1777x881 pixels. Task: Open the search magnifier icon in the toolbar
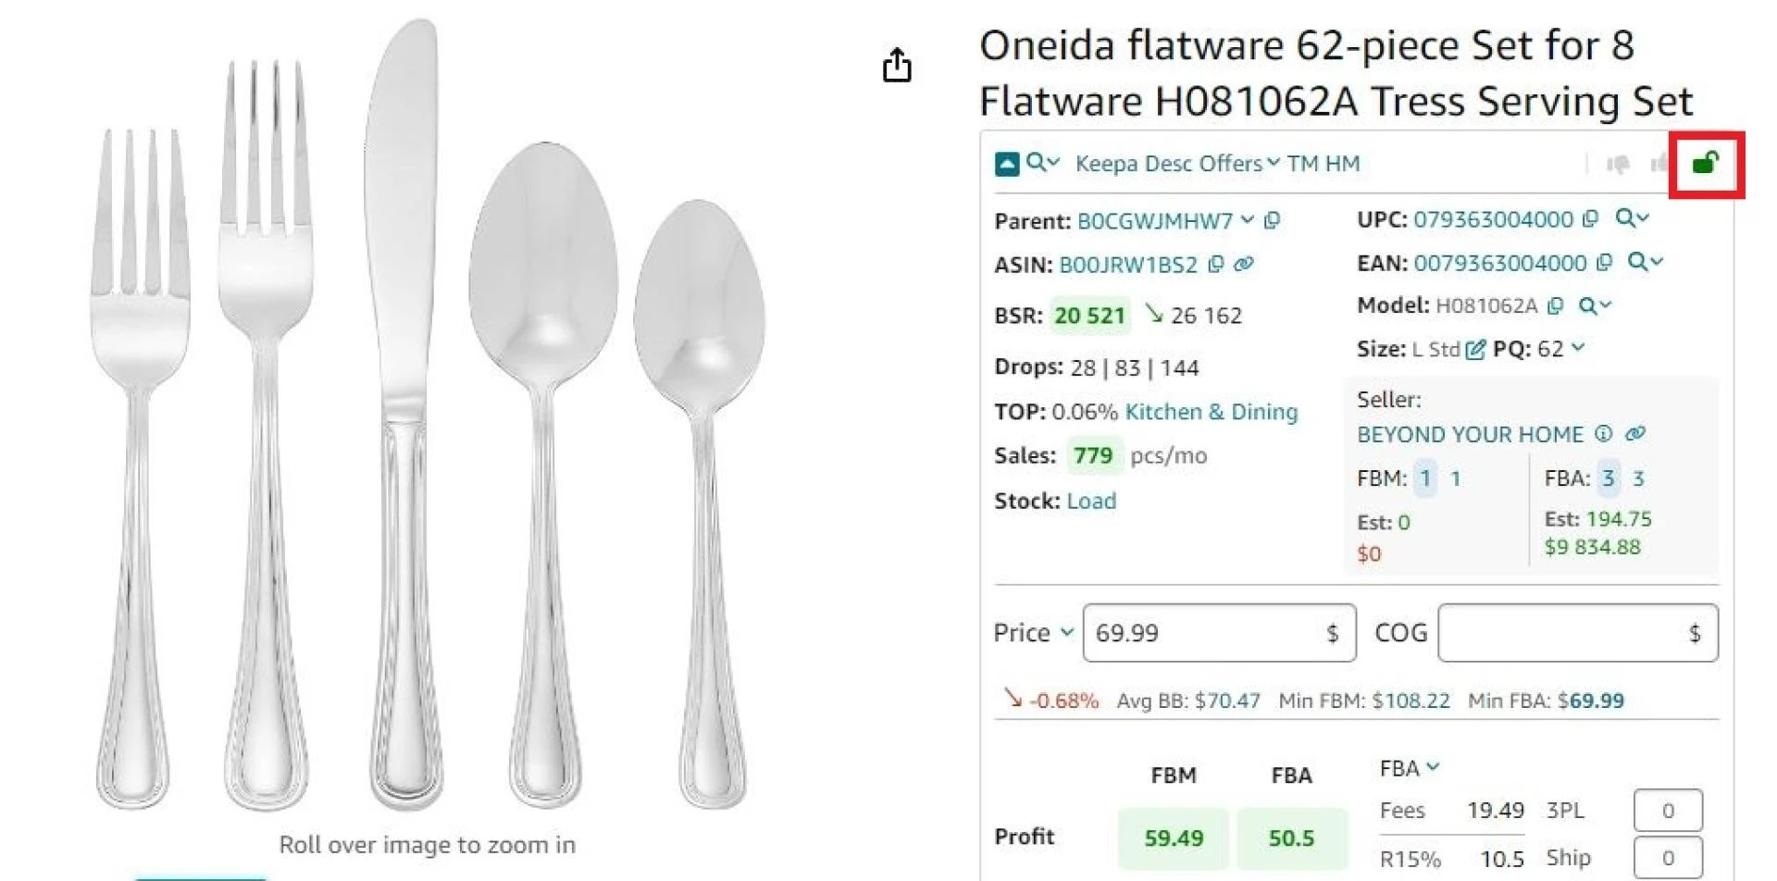point(1035,163)
